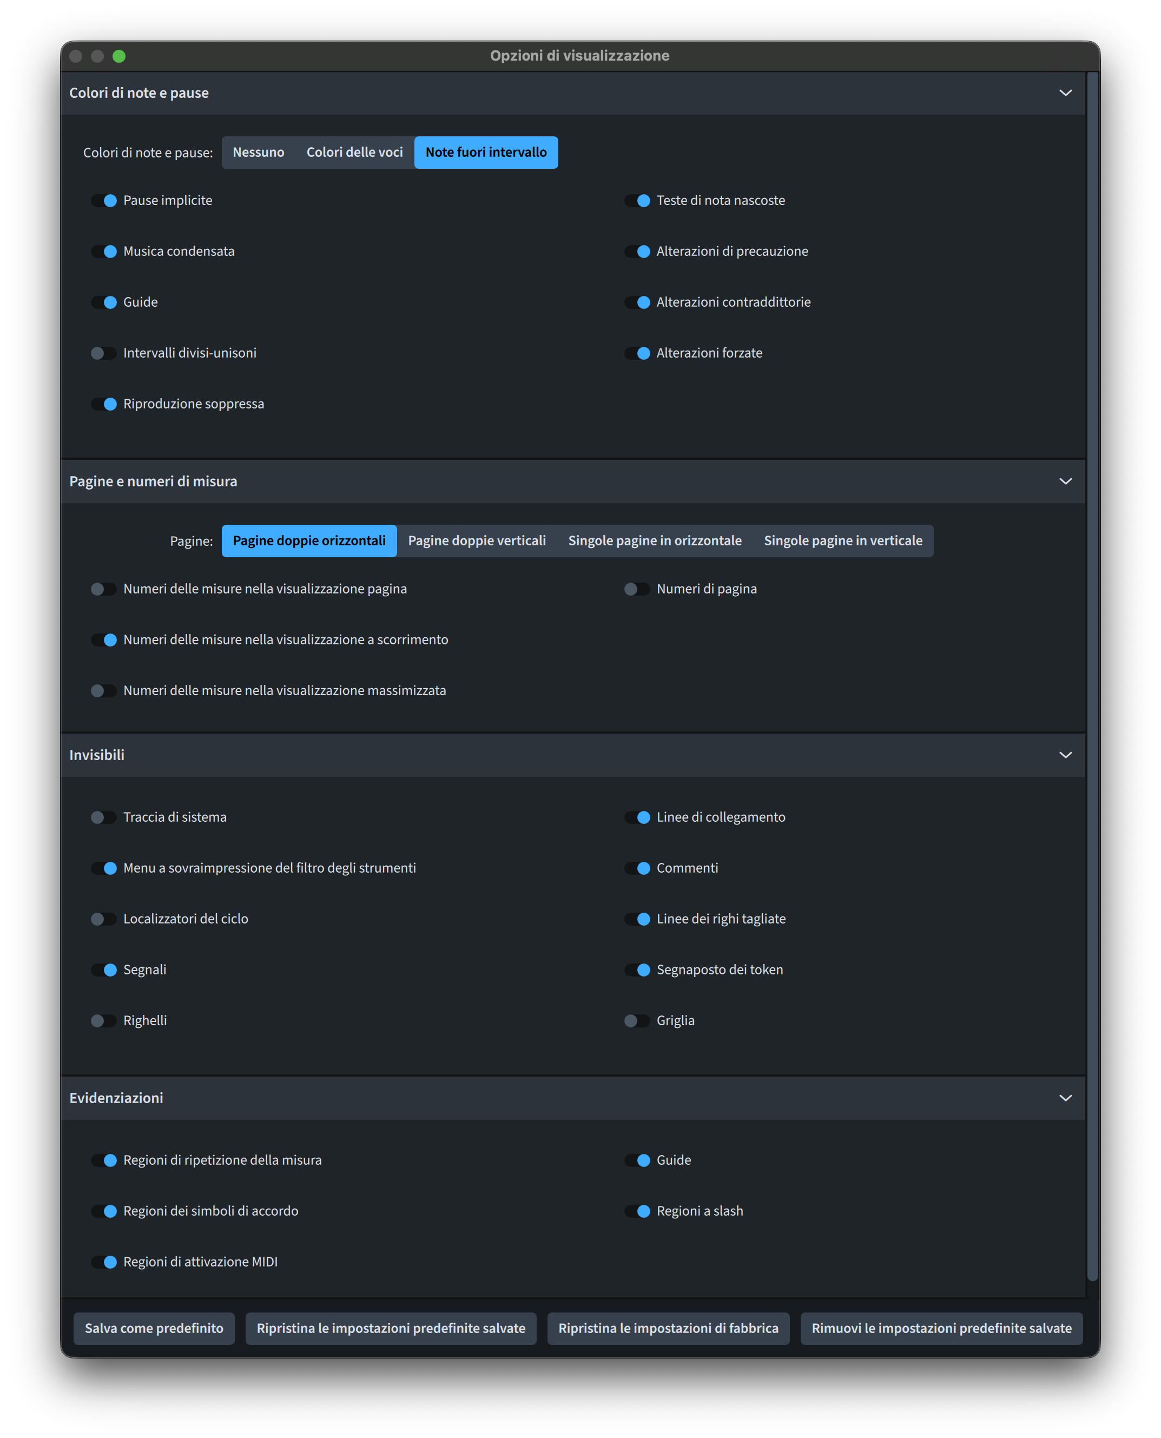This screenshot has height=1438, width=1161.
Task: Choose Singole pagine in verticale
Action: click(843, 541)
